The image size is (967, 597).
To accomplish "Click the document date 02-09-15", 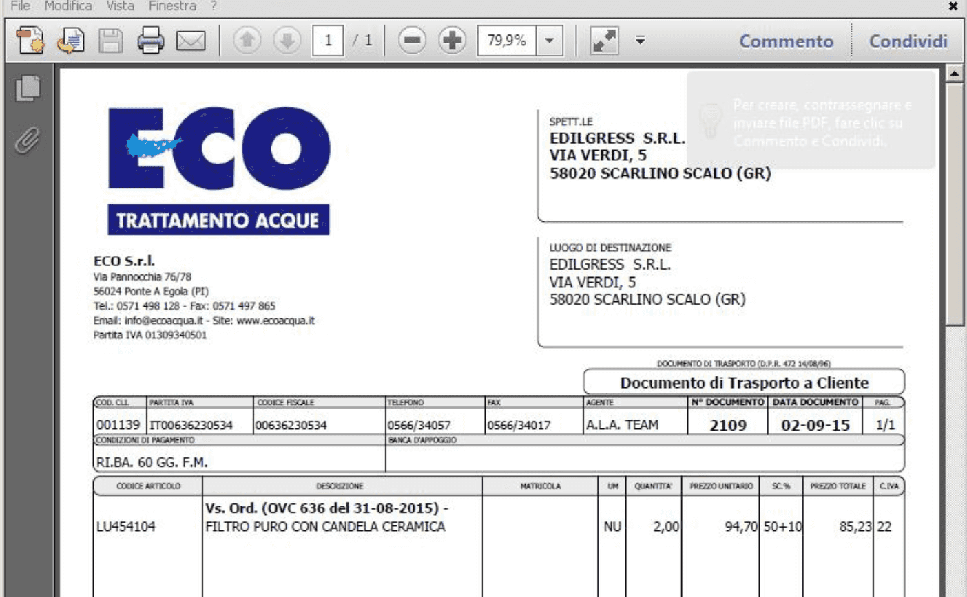I will click(x=815, y=425).
